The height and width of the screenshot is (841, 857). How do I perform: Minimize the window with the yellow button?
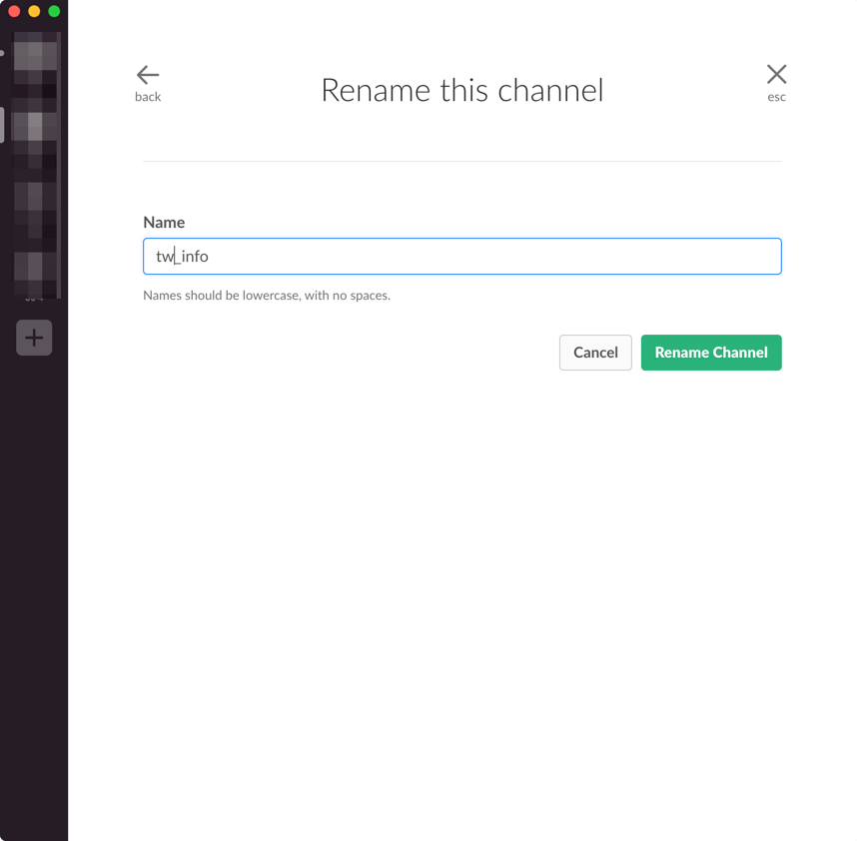pyautogui.click(x=34, y=11)
